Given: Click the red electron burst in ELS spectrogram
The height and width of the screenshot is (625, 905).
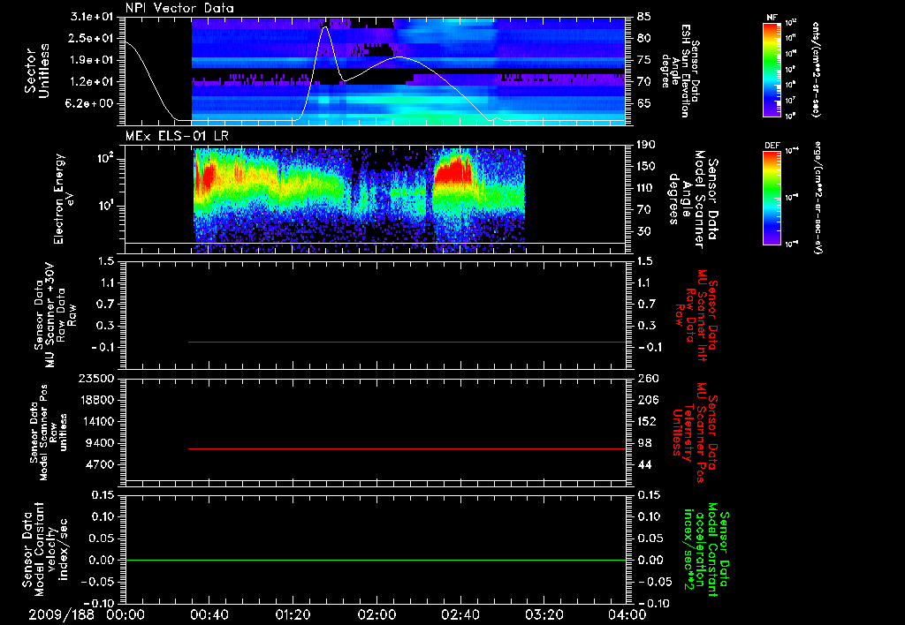Looking at the screenshot, I should [452, 170].
